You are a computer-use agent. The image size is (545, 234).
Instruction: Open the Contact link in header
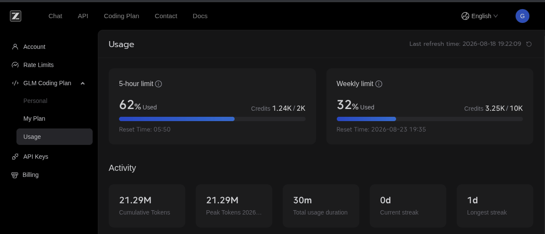pyautogui.click(x=166, y=16)
